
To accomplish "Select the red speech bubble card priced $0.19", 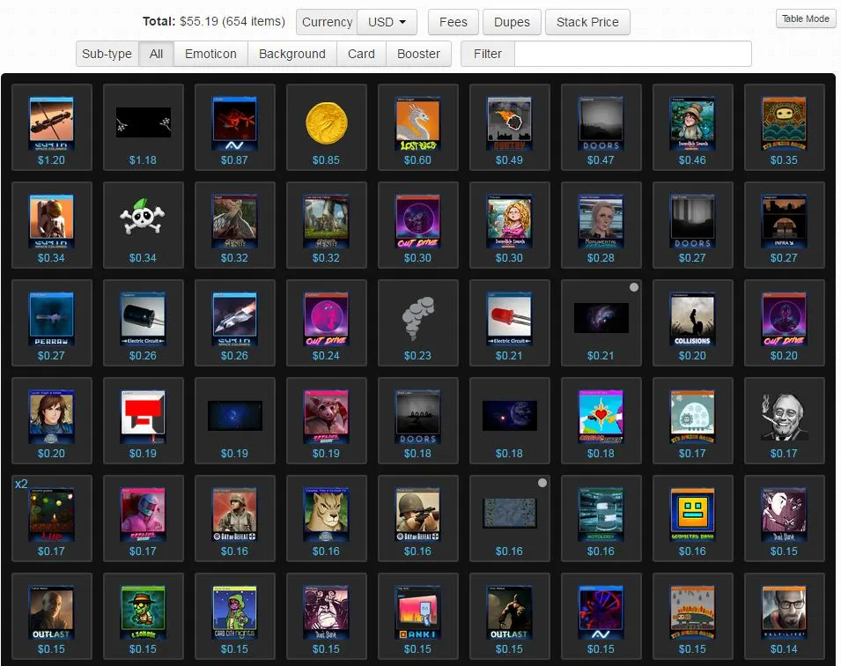I will coord(144,420).
